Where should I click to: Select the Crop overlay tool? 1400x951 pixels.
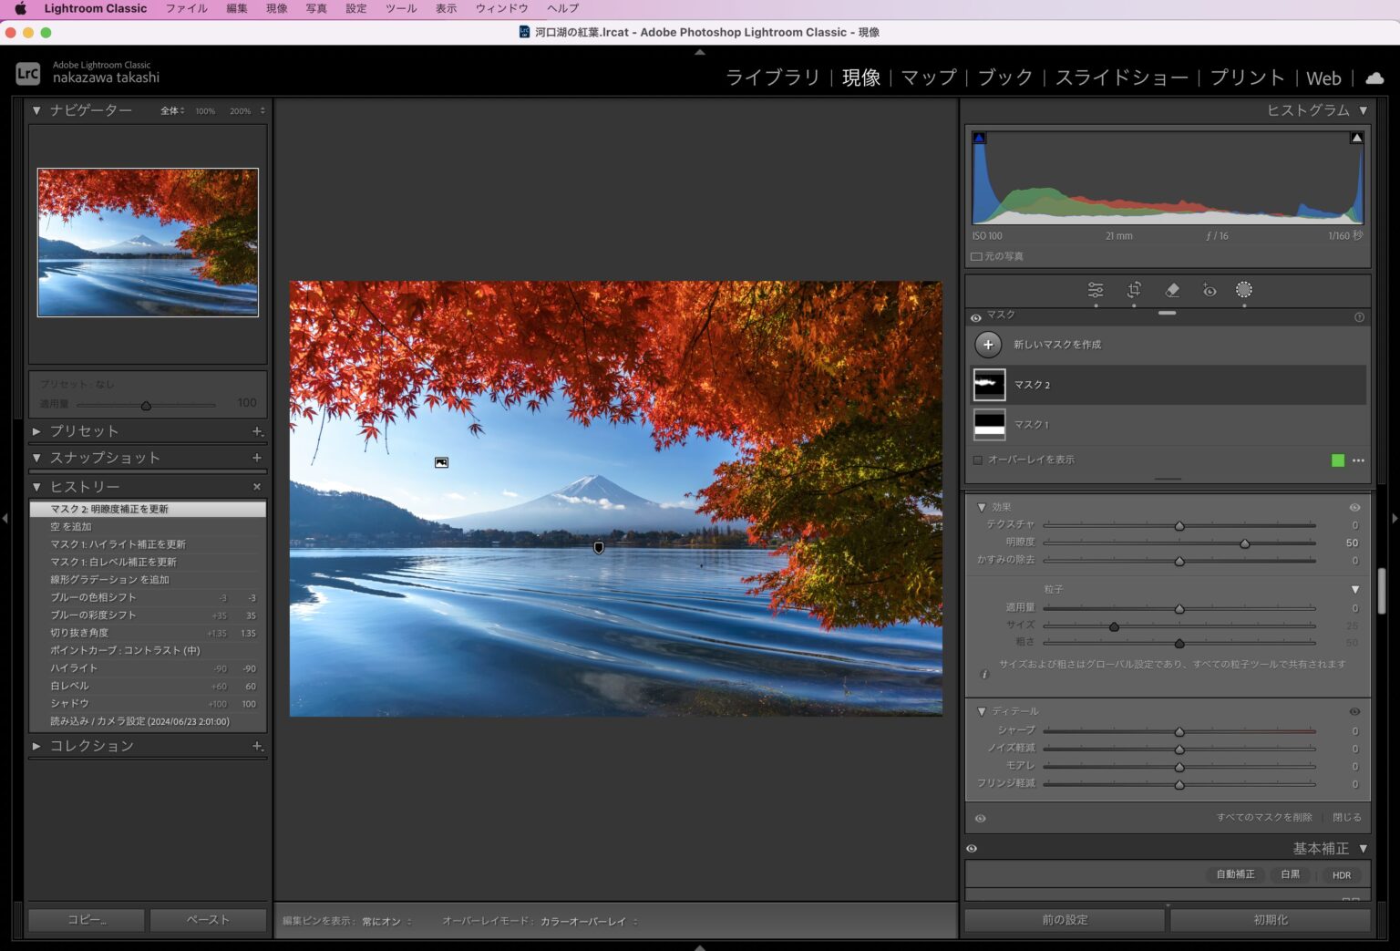[x=1134, y=290]
